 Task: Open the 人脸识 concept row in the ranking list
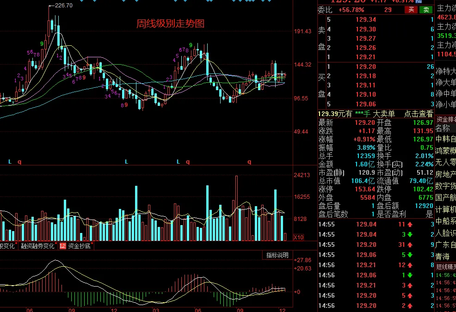[x=445, y=233]
